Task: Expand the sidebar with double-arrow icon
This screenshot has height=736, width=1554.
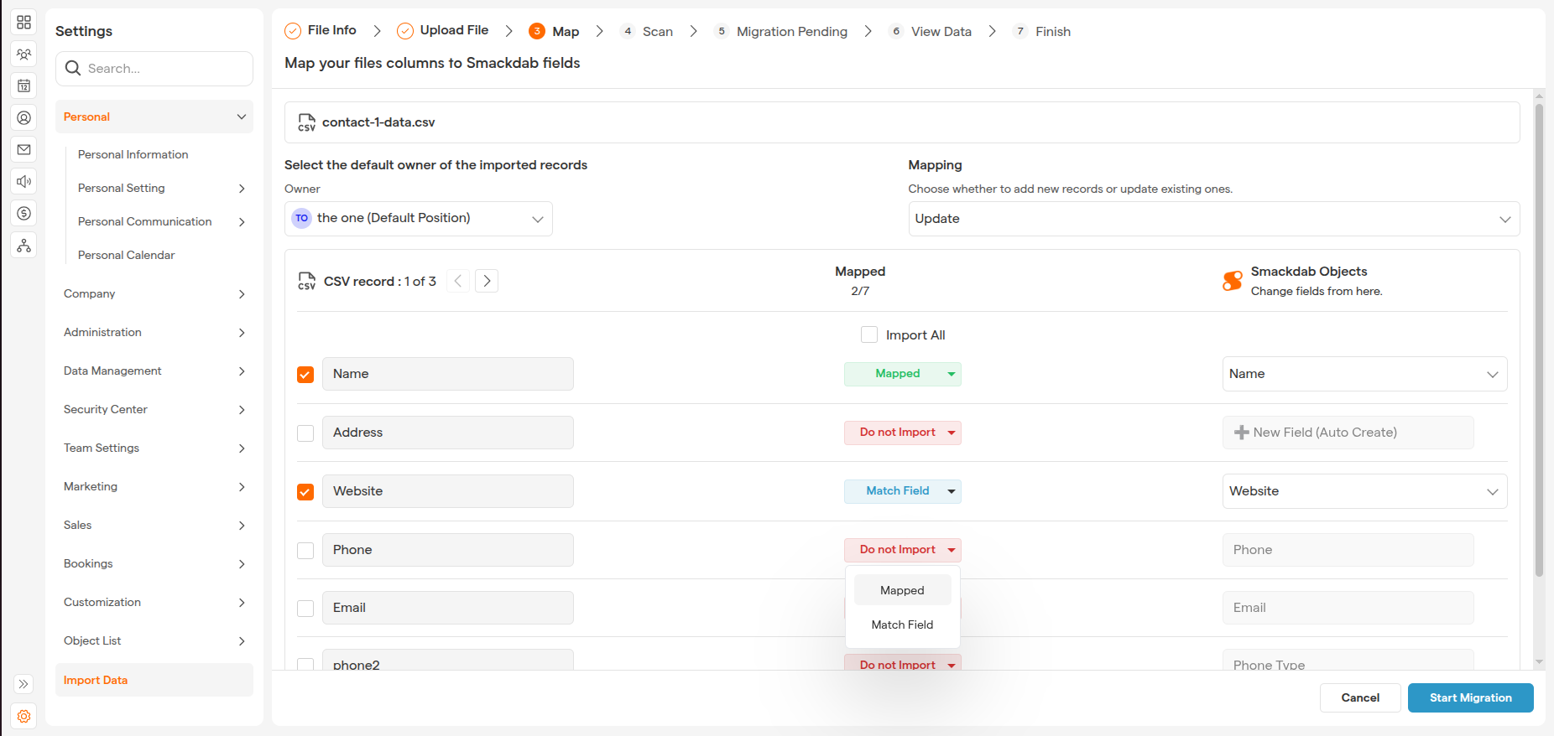Action: point(23,684)
